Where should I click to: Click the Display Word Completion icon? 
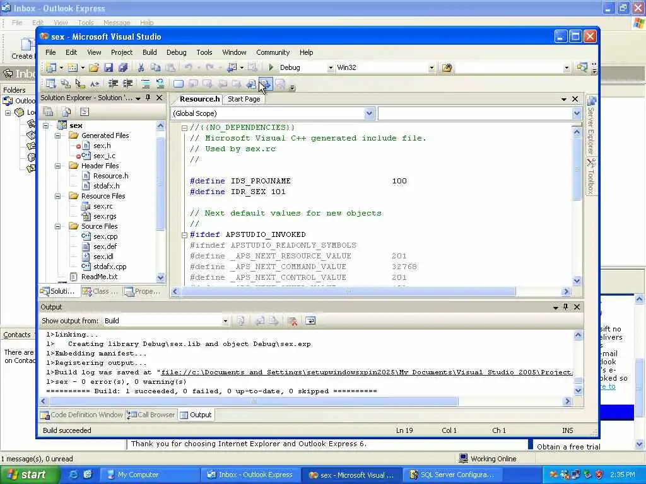pos(95,84)
